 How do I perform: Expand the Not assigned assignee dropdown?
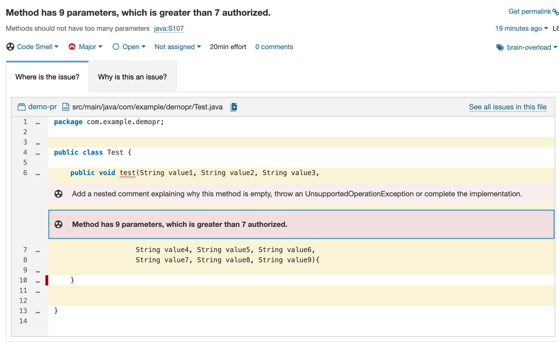tap(177, 47)
